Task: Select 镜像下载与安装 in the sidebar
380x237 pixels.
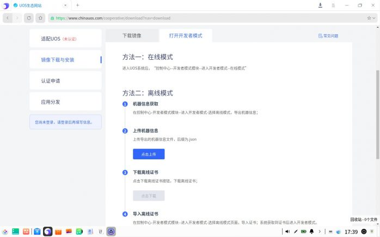Action: pyautogui.click(x=65, y=60)
